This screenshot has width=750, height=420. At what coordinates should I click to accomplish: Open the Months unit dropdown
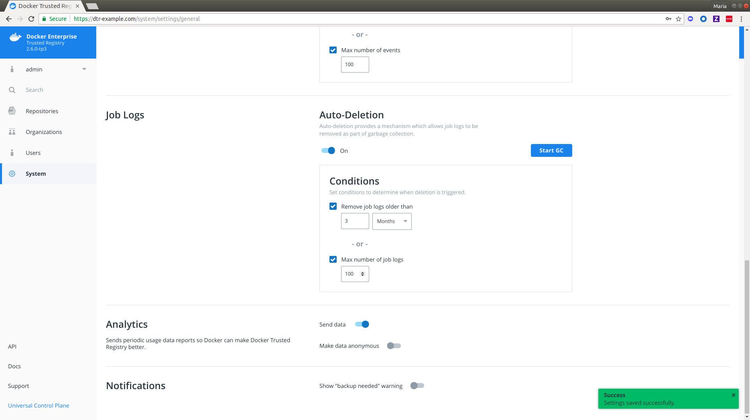pos(392,221)
